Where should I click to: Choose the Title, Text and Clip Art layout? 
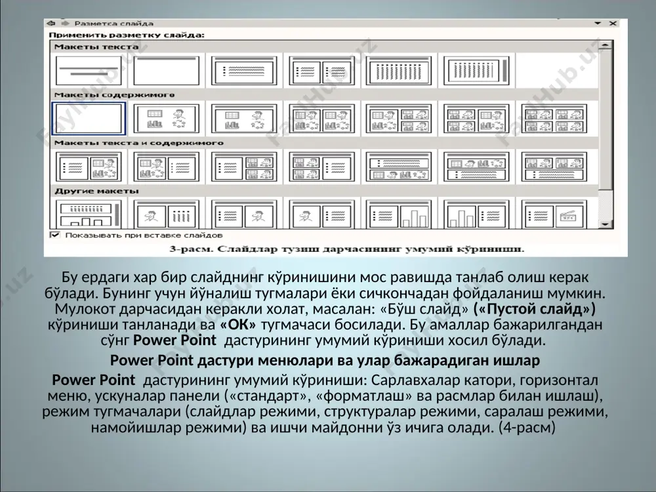pos(244,215)
